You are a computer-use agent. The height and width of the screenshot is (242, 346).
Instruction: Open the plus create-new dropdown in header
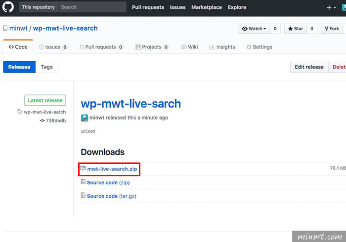[x=331, y=7]
